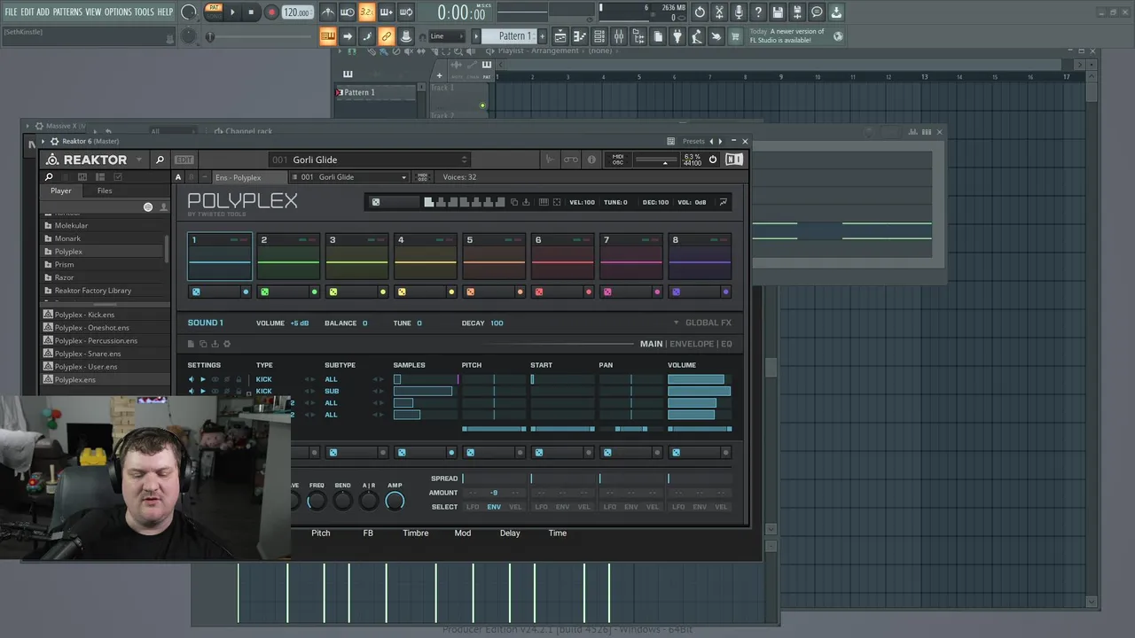Click the Reaktor info (i) icon
The height and width of the screenshot is (638, 1135).
coord(591,159)
